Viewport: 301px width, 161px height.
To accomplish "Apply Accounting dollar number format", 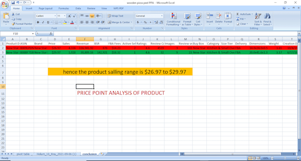I will pyautogui.click(x=138, y=22).
